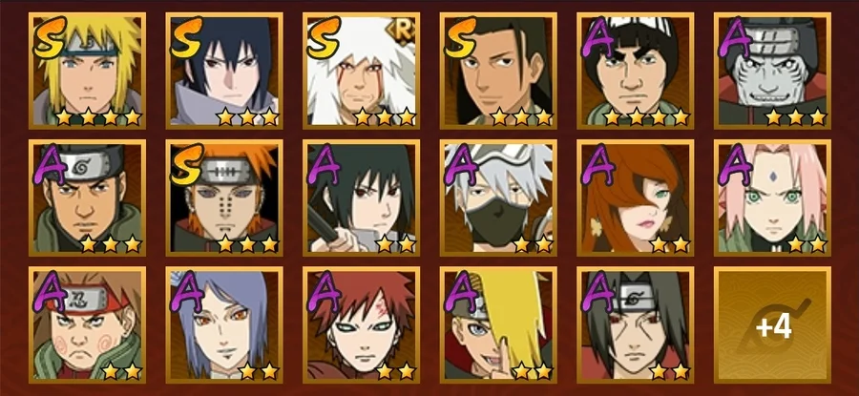The height and width of the screenshot is (396, 859).
Task: Pick the red-haired A-rank ninja with forehead tattoo
Action: pos(361,325)
